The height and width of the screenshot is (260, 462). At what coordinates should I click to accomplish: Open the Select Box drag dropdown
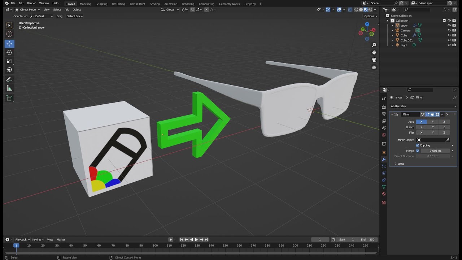75,16
